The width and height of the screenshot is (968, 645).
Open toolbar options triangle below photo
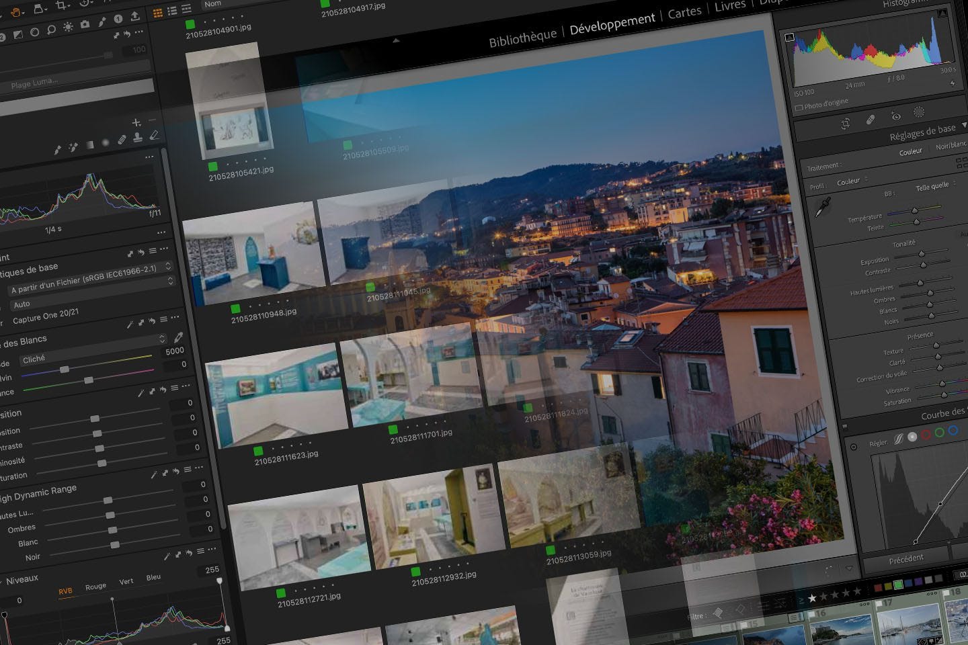coord(849,568)
